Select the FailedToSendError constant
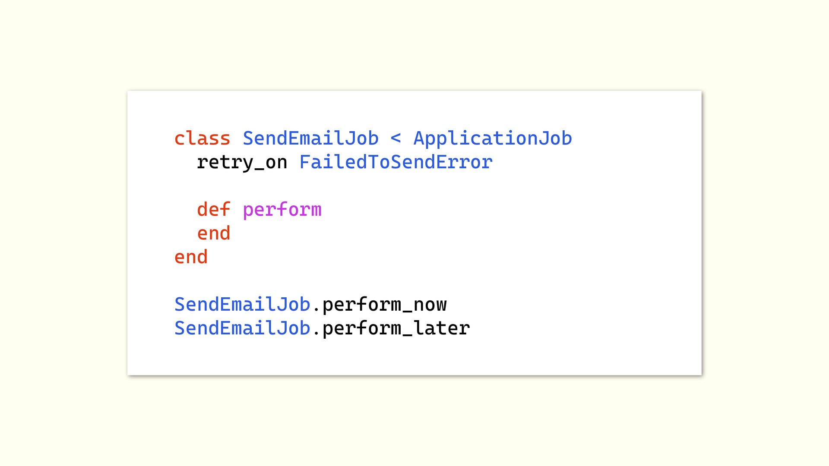The width and height of the screenshot is (829, 466). (396, 162)
